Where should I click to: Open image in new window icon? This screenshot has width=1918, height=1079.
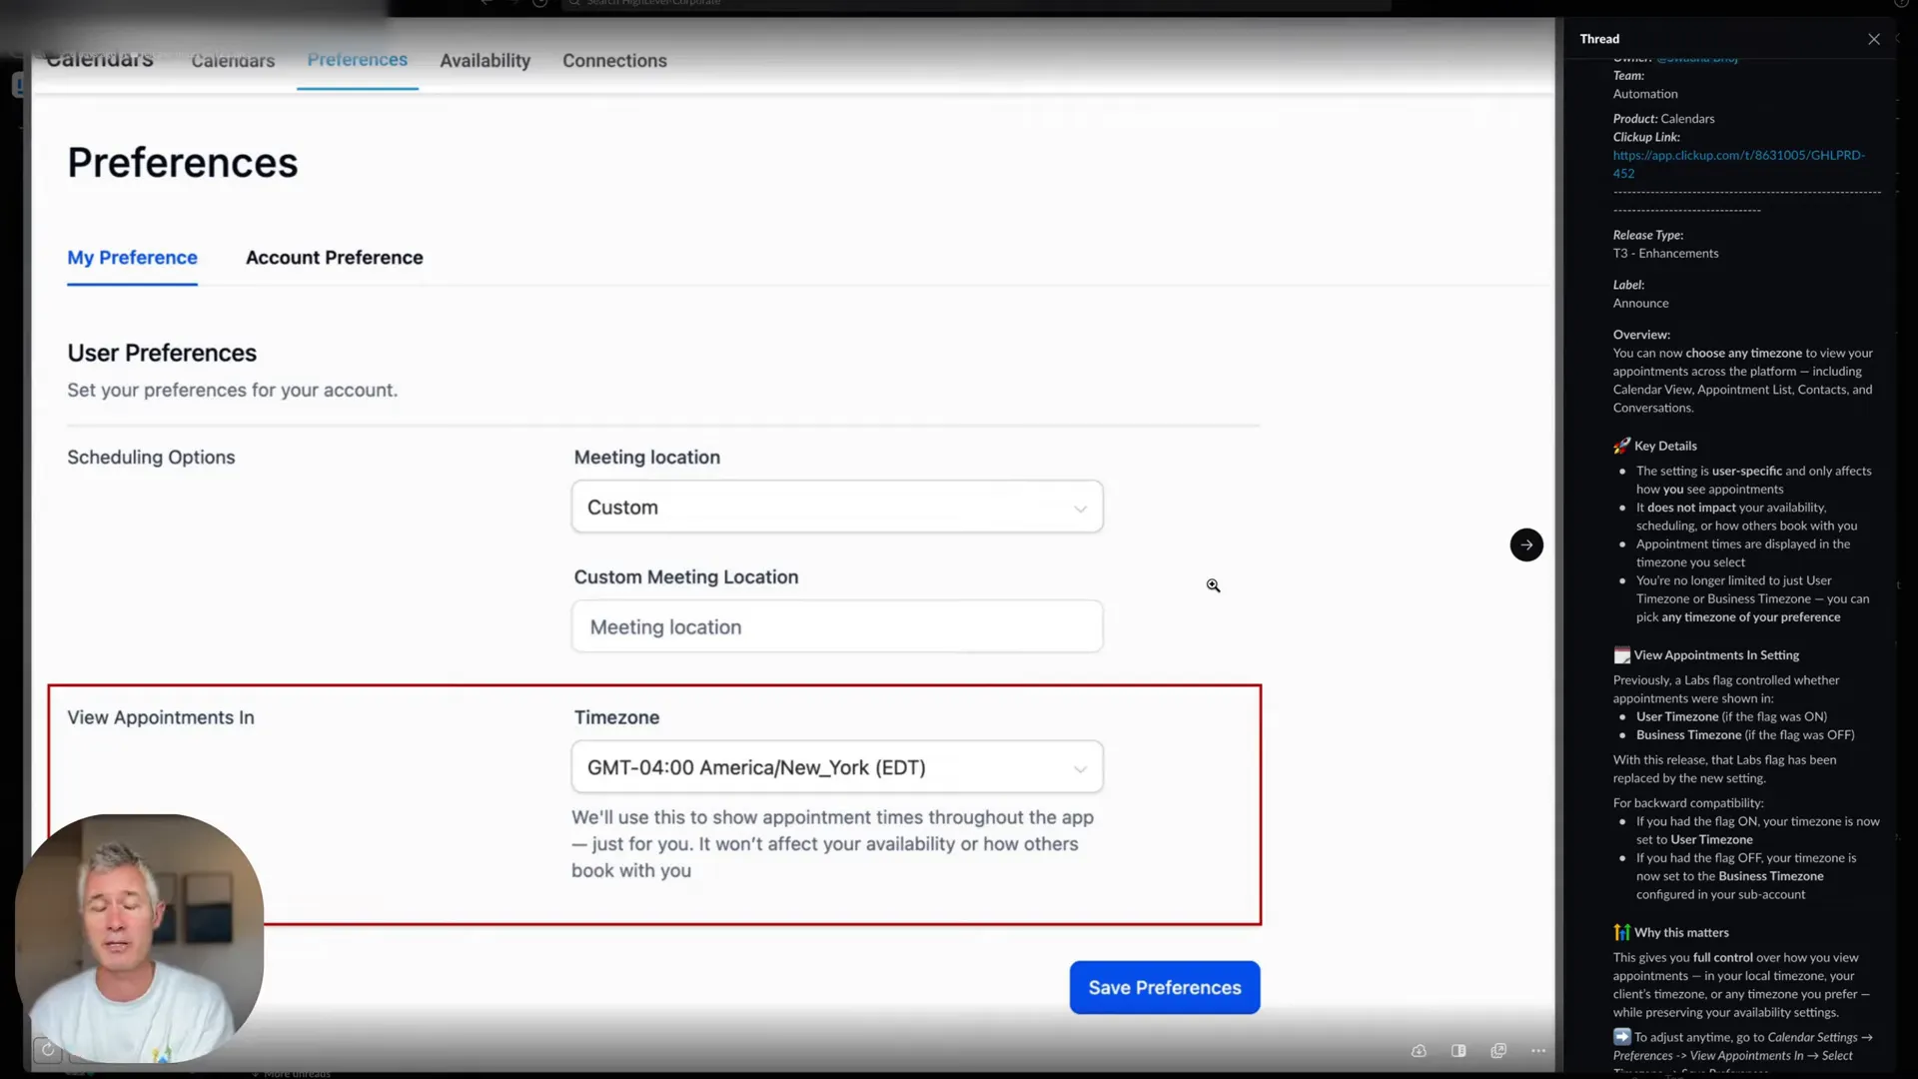pos(1498,1051)
